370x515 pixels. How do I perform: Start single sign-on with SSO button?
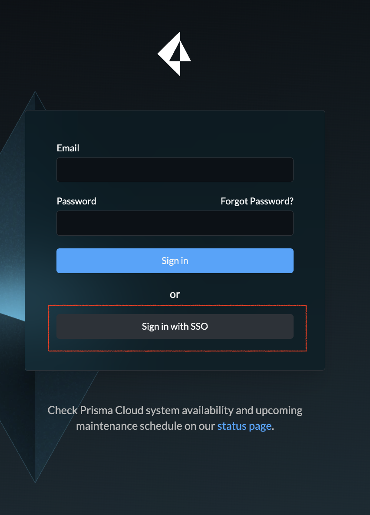click(175, 326)
